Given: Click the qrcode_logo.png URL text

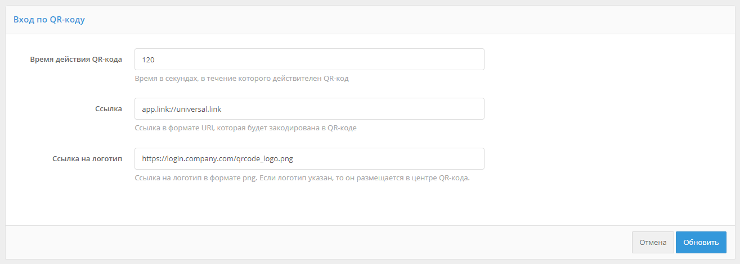Looking at the screenshot, I should point(217,158).
